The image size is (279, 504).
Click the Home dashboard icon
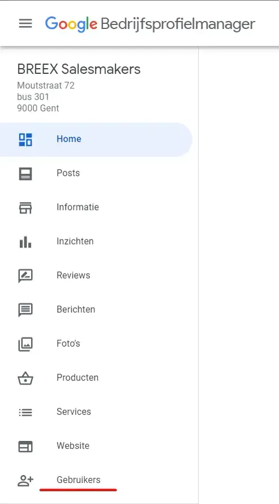[x=25, y=140]
